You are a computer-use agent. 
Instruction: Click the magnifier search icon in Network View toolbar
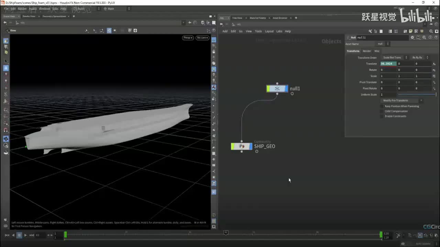pyautogui.click(x=431, y=31)
